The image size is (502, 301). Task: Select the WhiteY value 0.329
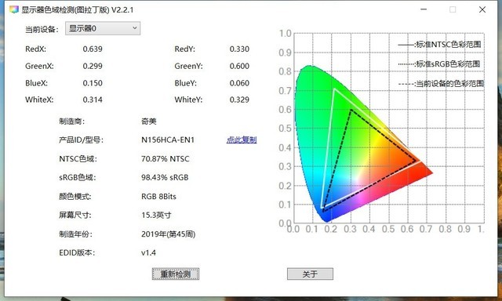click(239, 100)
